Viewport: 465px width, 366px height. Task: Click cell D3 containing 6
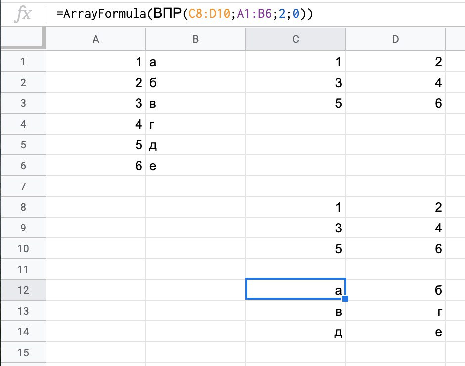point(396,103)
